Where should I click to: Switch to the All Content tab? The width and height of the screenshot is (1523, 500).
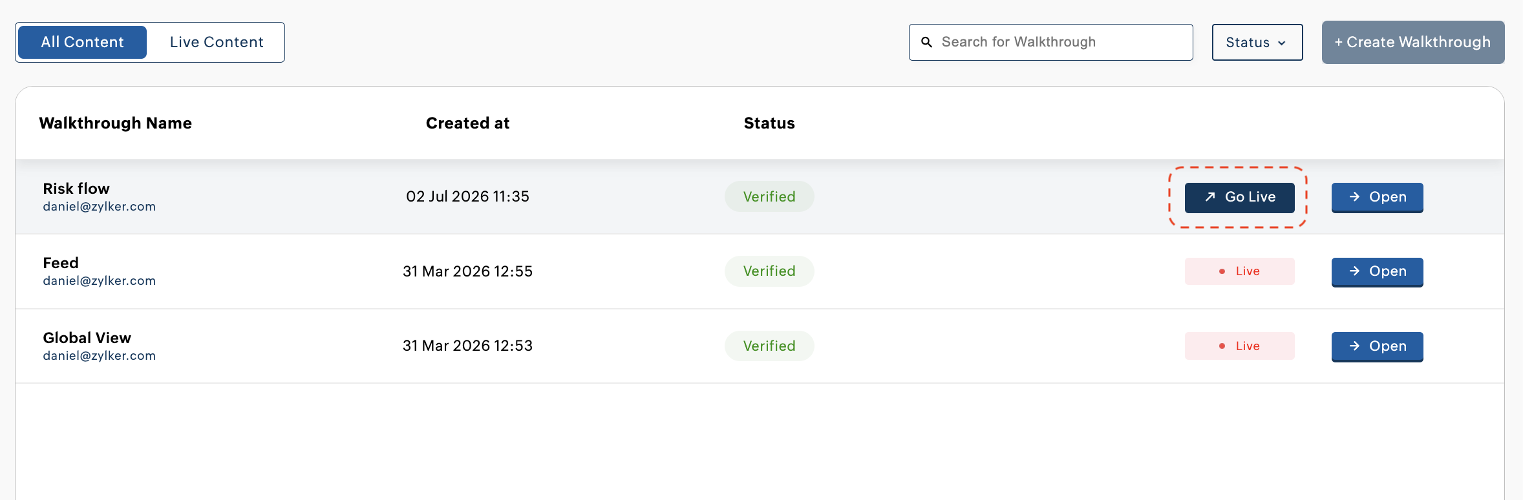pos(82,42)
